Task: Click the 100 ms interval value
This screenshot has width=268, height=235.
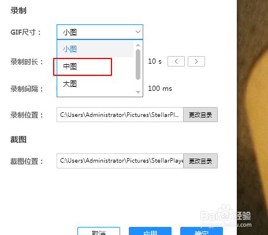Action: pyautogui.click(x=160, y=89)
